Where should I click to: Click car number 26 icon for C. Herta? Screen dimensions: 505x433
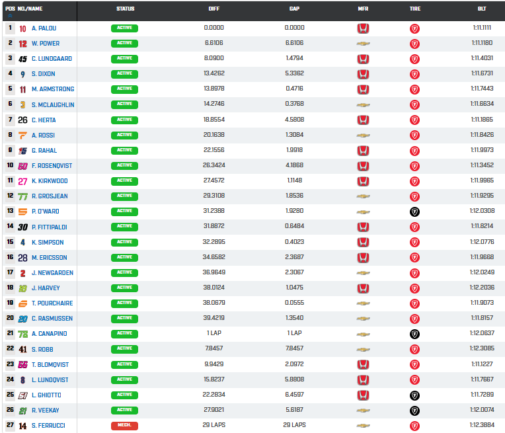point(22,120)
